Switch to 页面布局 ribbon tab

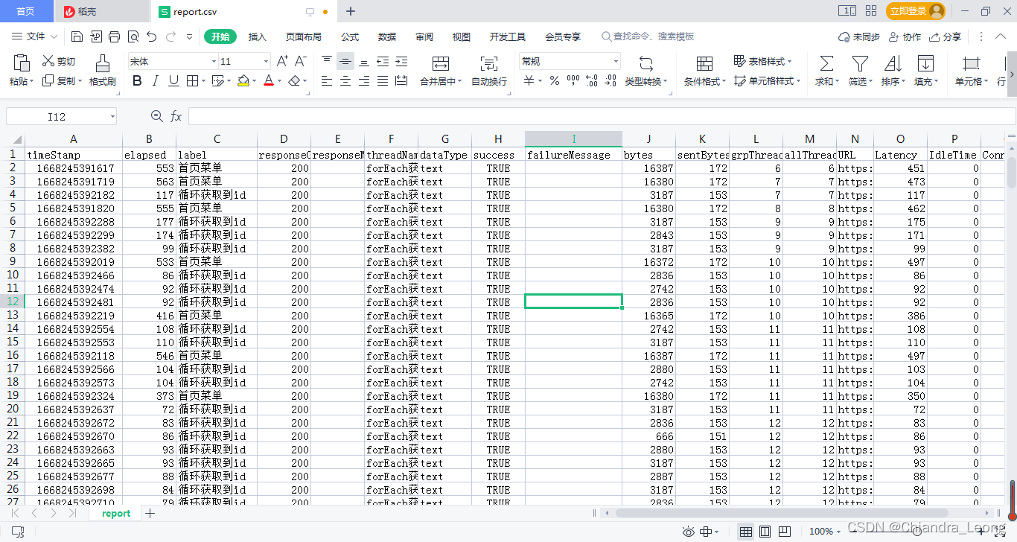coord(304,36)
